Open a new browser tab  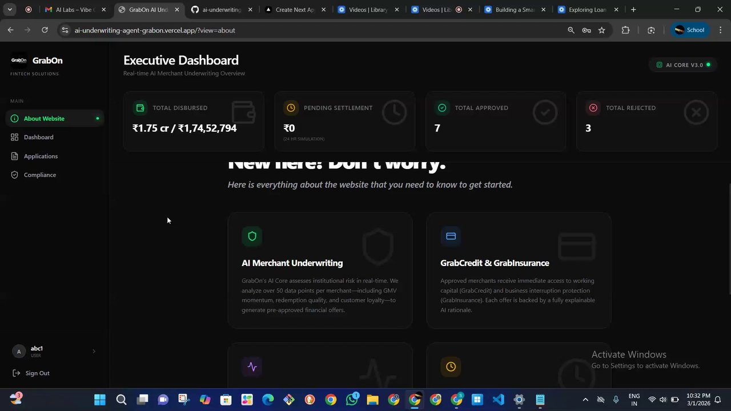(633, 10)
